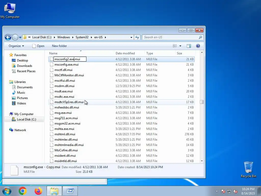
Task: Expand the arrow after Local Disk breadcrumb
Action: pos(55,37)
